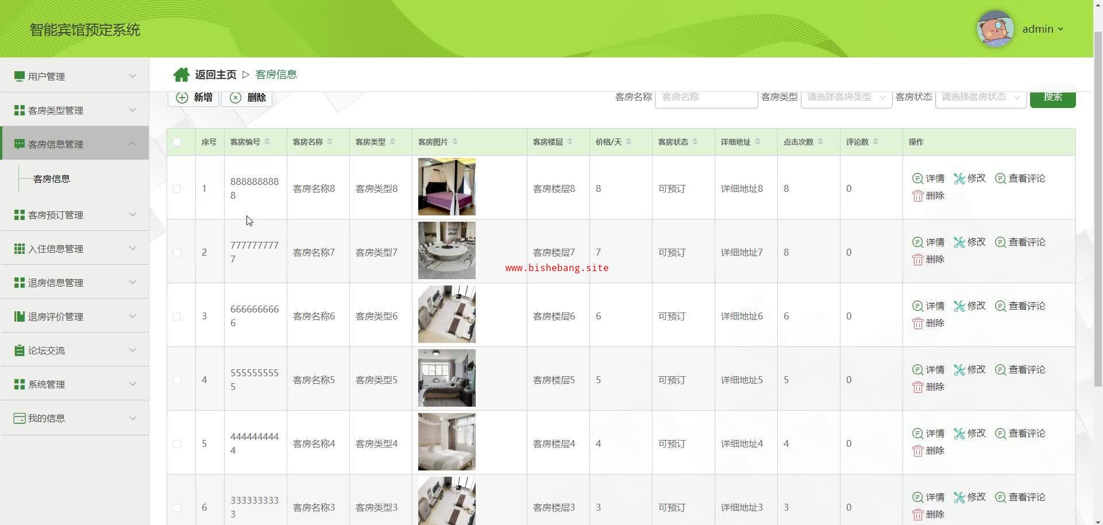
Task: Sort by 价格/天 column sort arrows
Action: 628,142
